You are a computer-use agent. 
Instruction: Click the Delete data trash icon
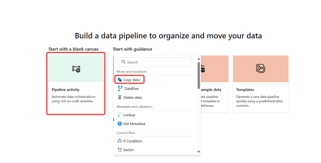tap(120, 97)
